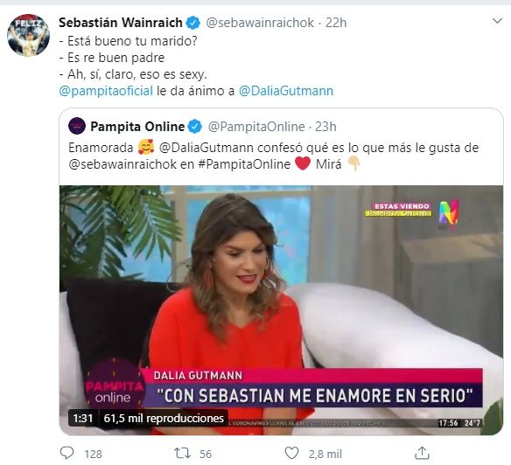Viewport: 511px width, 465px height.
Task: Open the @DaliaGutmann mention in main tweet
Action: [x=286, y=91]
